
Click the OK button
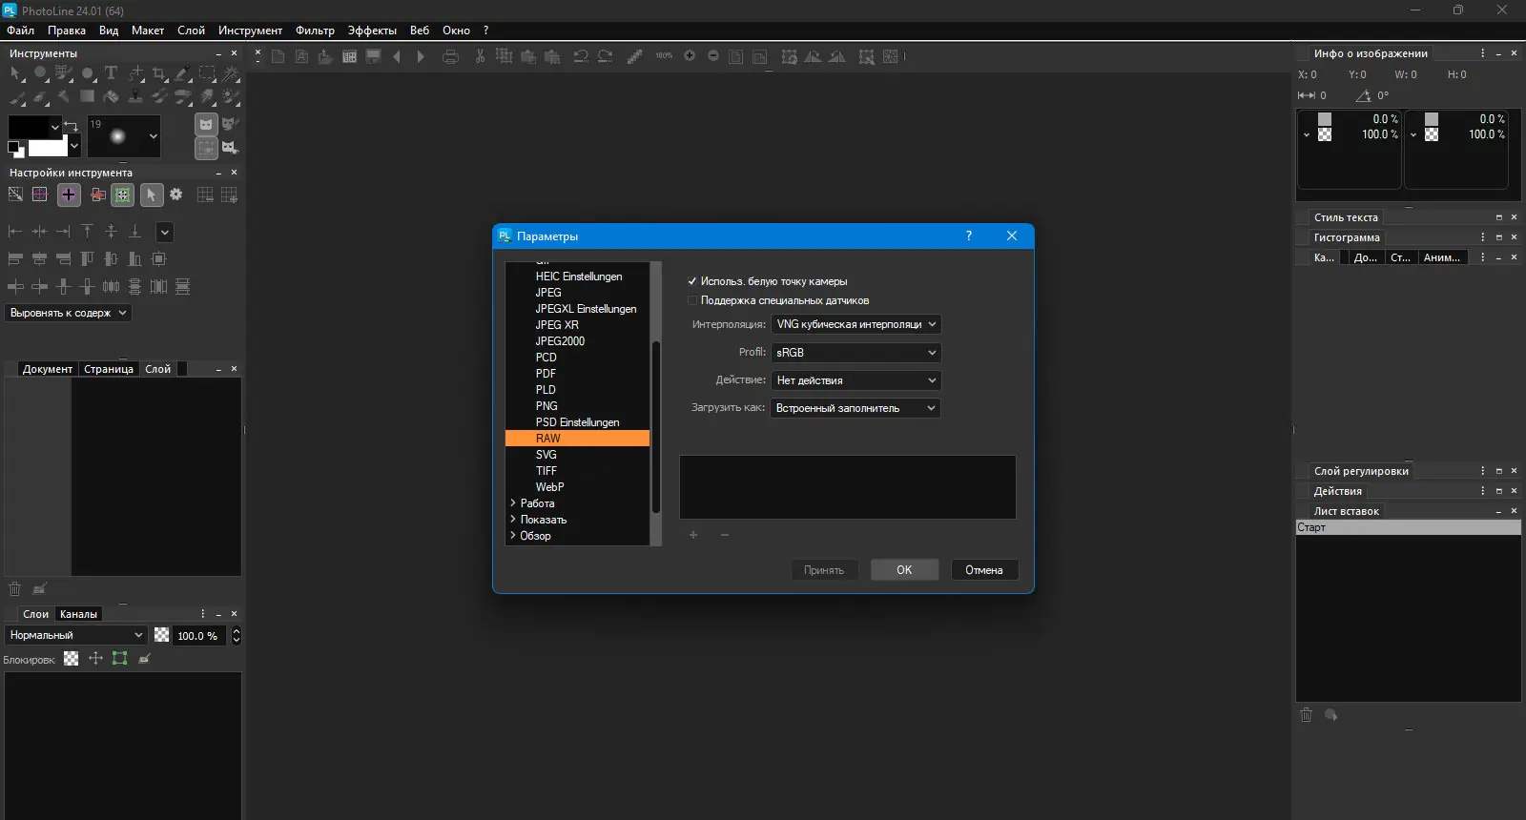[x=904, y=570]
